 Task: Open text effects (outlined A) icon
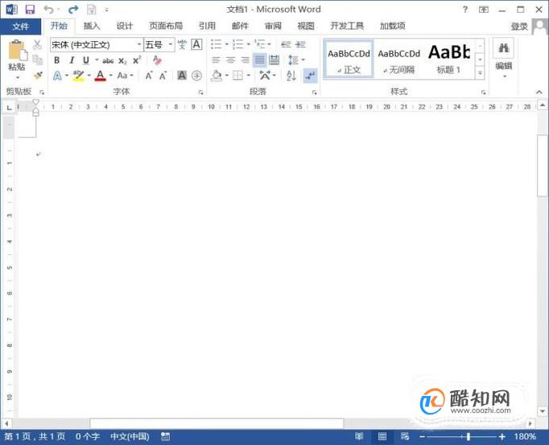pyautogui.click(x=57, y=76)
